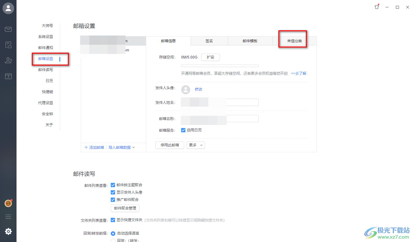Select 代理设置 in settings navigation

[x=46, y=103]
